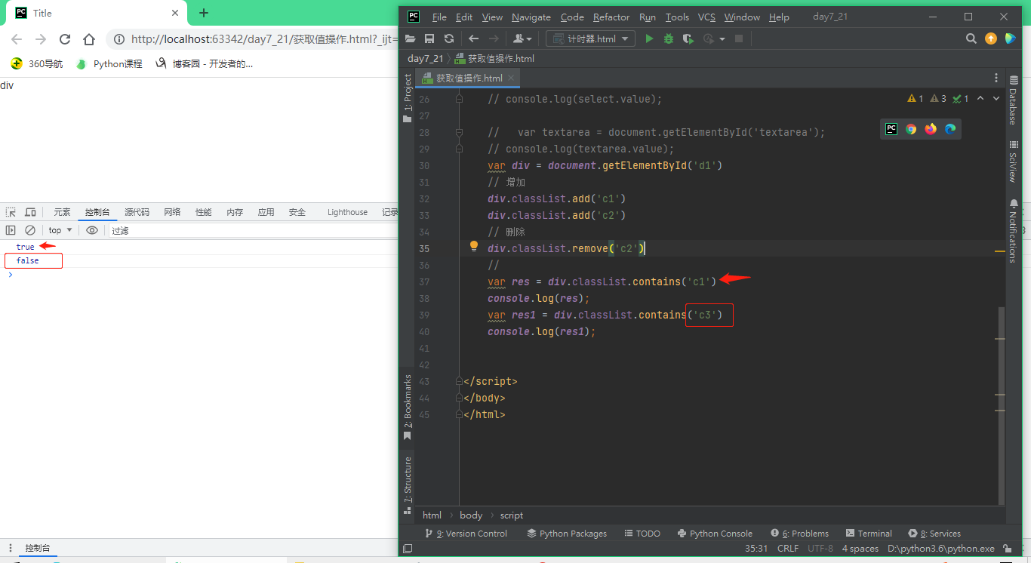Toggle the console sidebar panel icon
Image resolution: width=1031 pixels, height=563 pixels.
11,230
